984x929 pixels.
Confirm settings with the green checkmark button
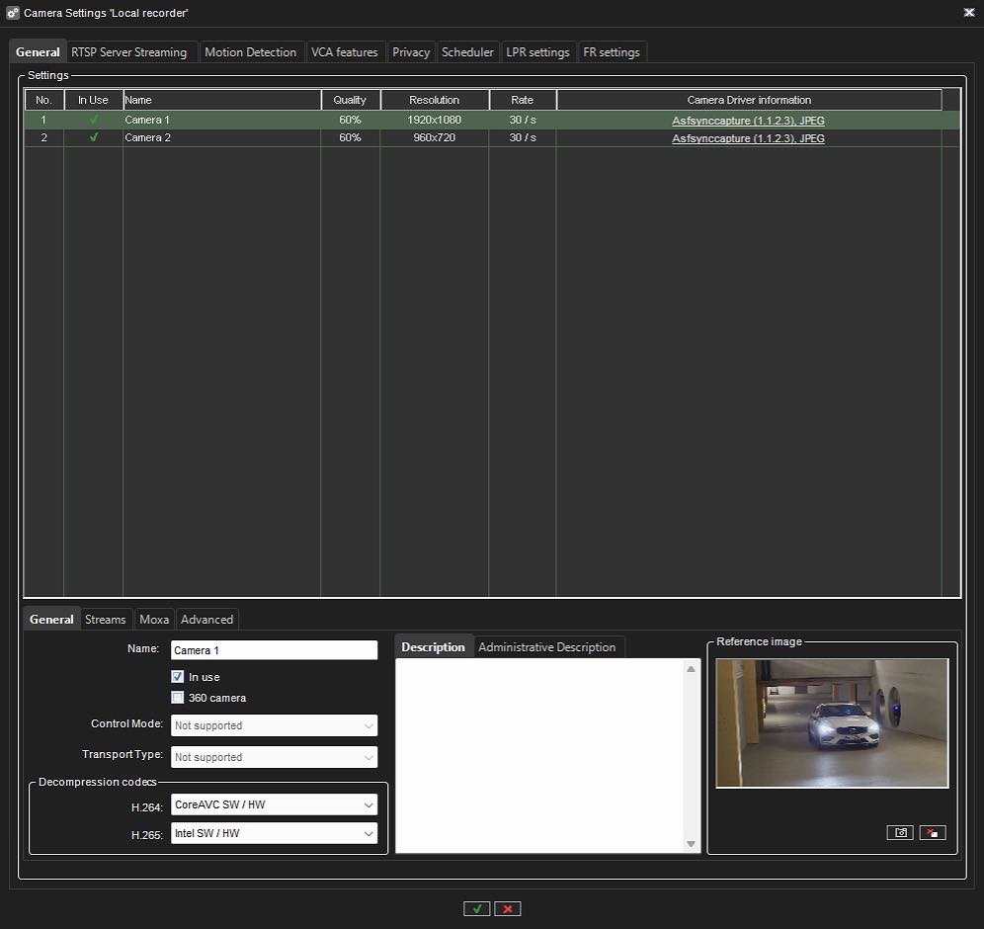point(476,909)
